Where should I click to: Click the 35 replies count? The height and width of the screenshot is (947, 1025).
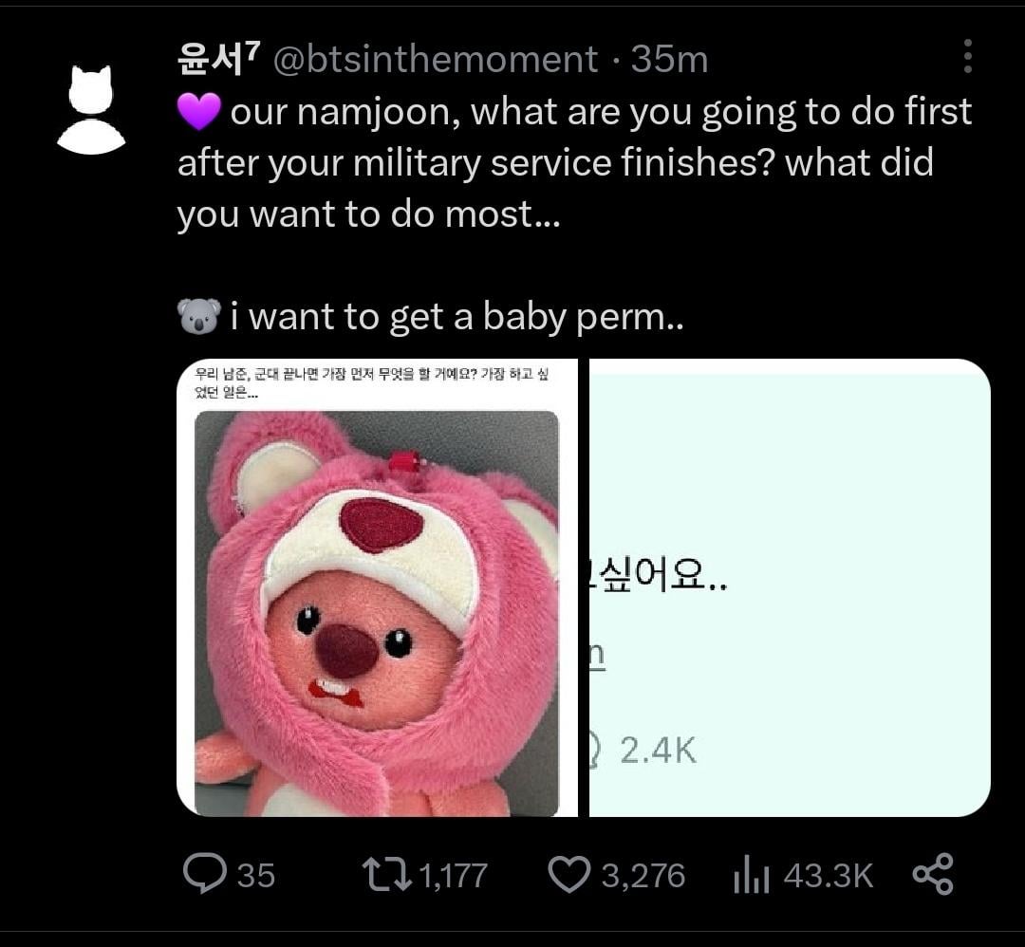point(255,875)
